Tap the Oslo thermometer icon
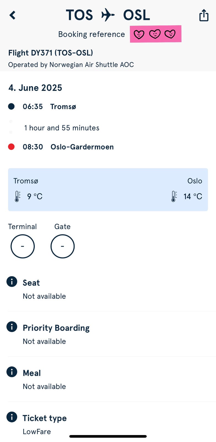 [174, 196]
